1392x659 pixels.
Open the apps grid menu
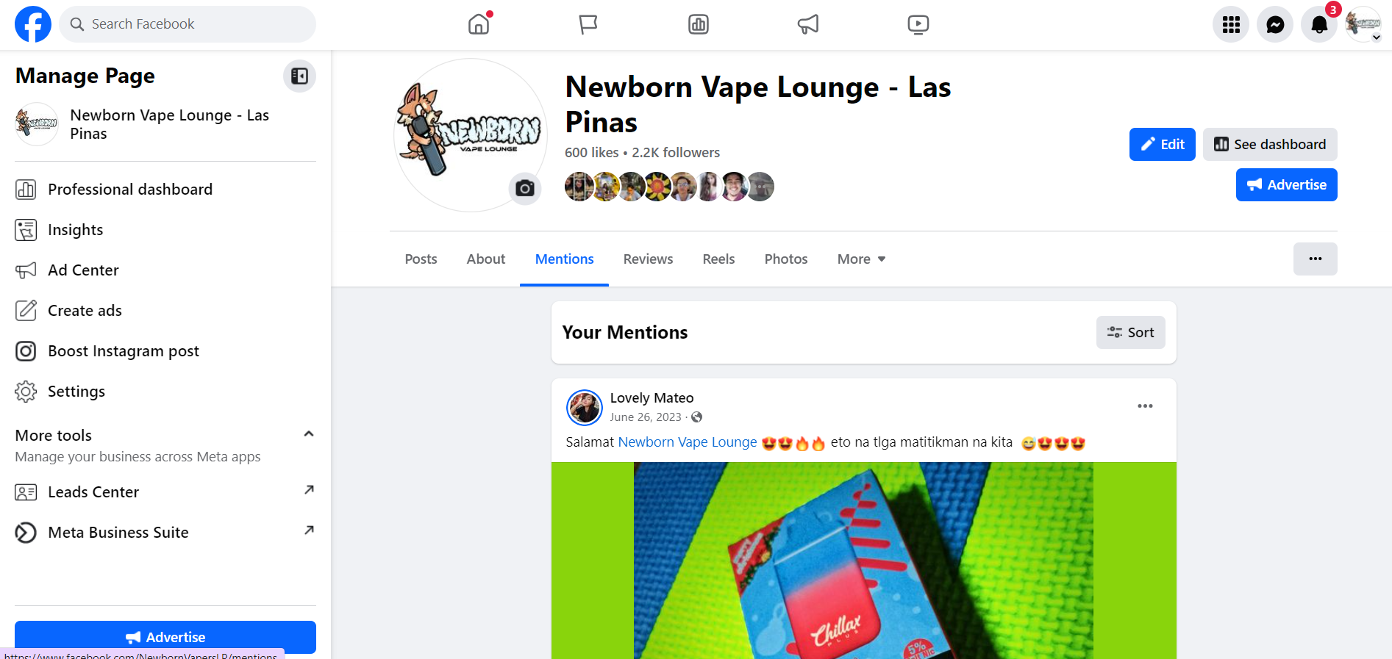1231,25
